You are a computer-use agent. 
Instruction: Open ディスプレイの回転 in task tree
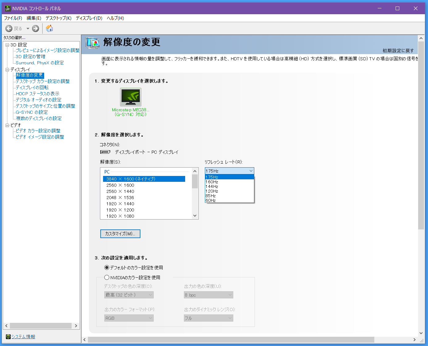click(32, 88)
